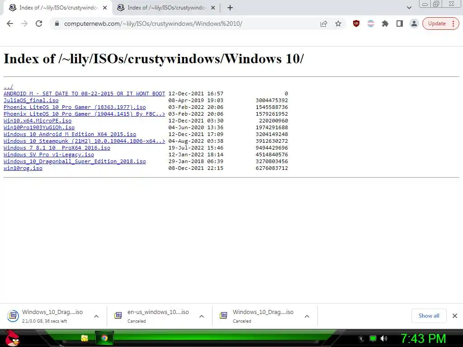Screen dimensions: 463x347
Task: Bookmark this page with the star
Action: point(338,23)
